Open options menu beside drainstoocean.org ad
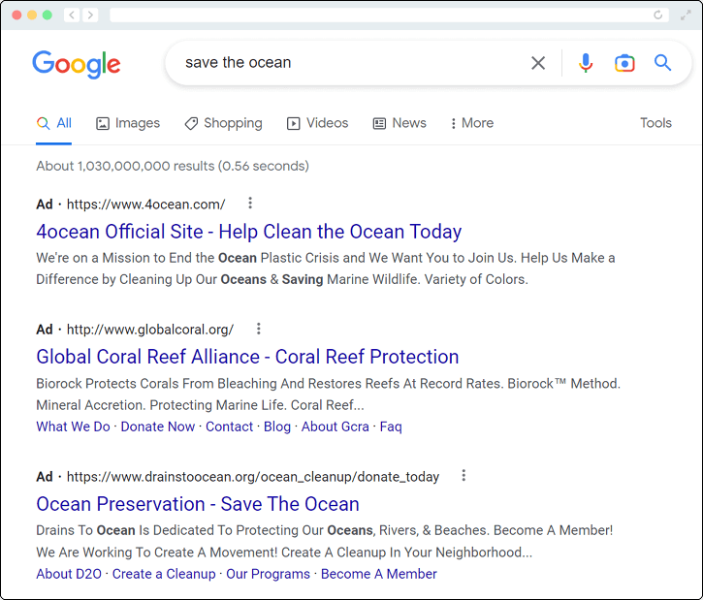Viewport: 703px width, 600px height. tap(463, 475)
